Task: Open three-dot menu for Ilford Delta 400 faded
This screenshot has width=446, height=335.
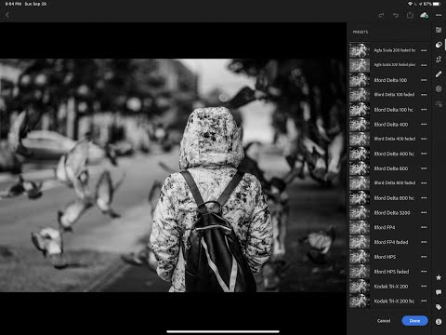Action: coord(424,139)
